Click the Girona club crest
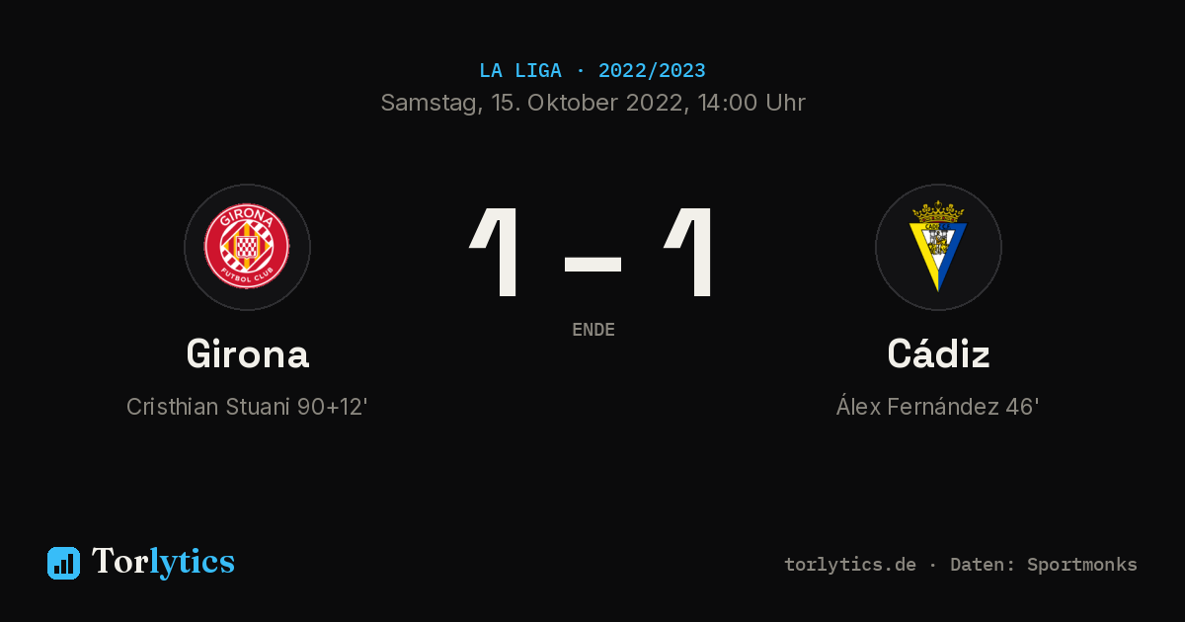Viewport: 1185px width, 622px height. [x=247, y=247]
